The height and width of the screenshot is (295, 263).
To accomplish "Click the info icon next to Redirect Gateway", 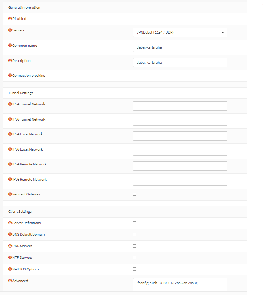I will (x=9, y=194).
